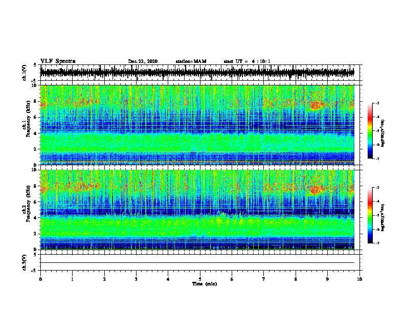Image resolution: width=405 pixels, height=313 pixels.
Task: Click the ch.1 spectrogram plot
Action: tap(197, 125)
